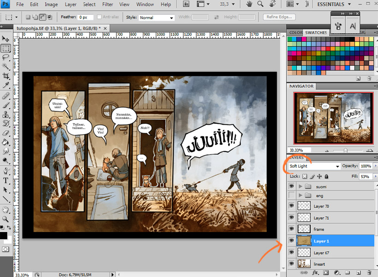
Task: Choose the Eyedropper tool
Action: (x=6, y=86)
